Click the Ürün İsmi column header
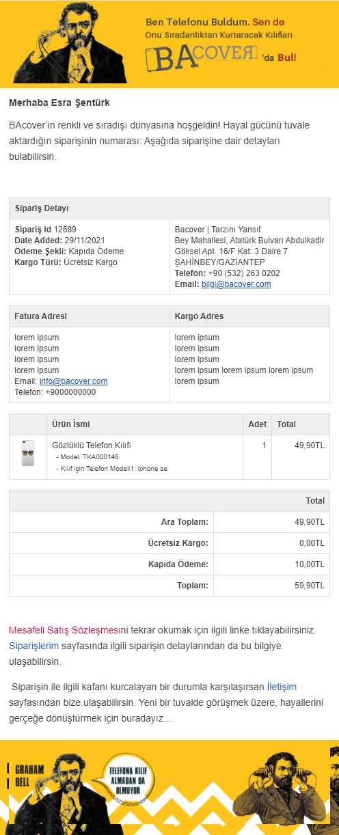 tap(145, 424)
